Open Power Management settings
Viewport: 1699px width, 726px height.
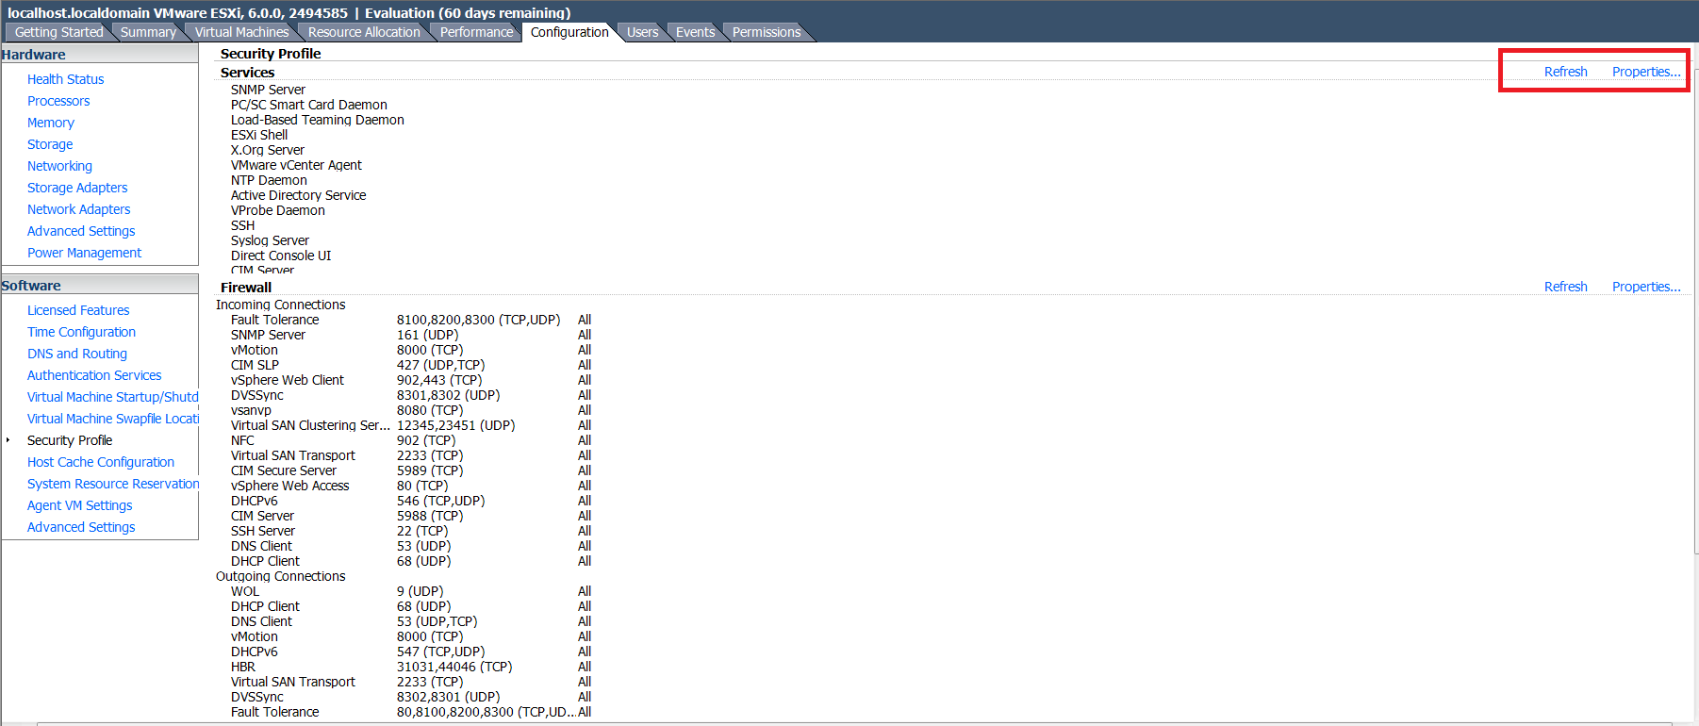(84, 253)
